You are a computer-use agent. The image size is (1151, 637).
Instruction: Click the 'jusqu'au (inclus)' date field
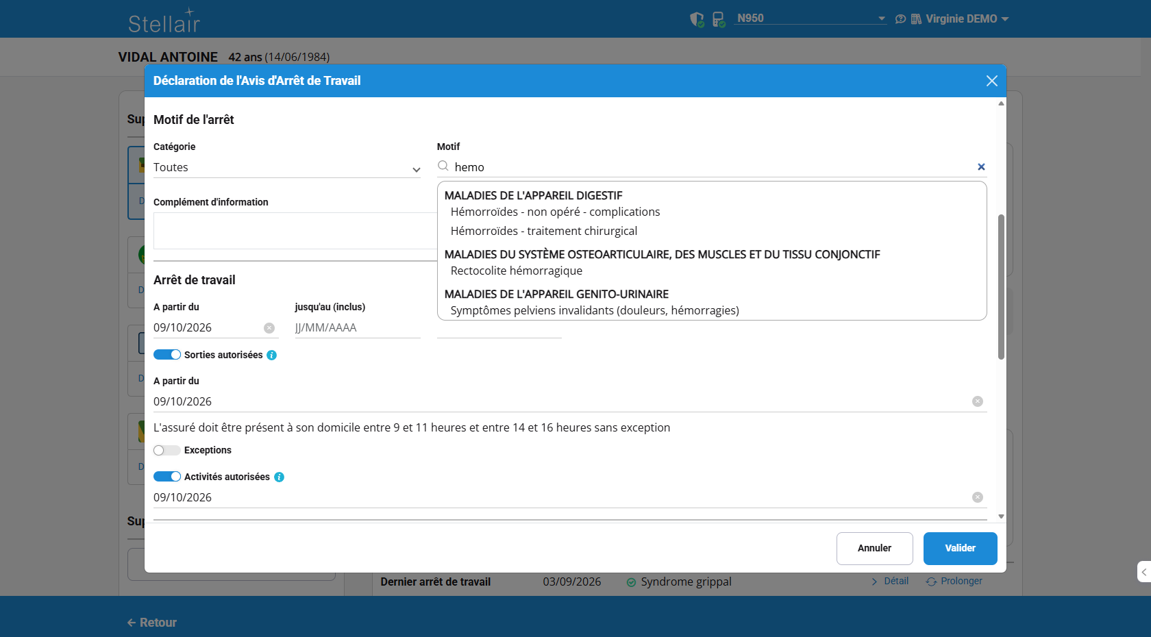tap(358, 328)
